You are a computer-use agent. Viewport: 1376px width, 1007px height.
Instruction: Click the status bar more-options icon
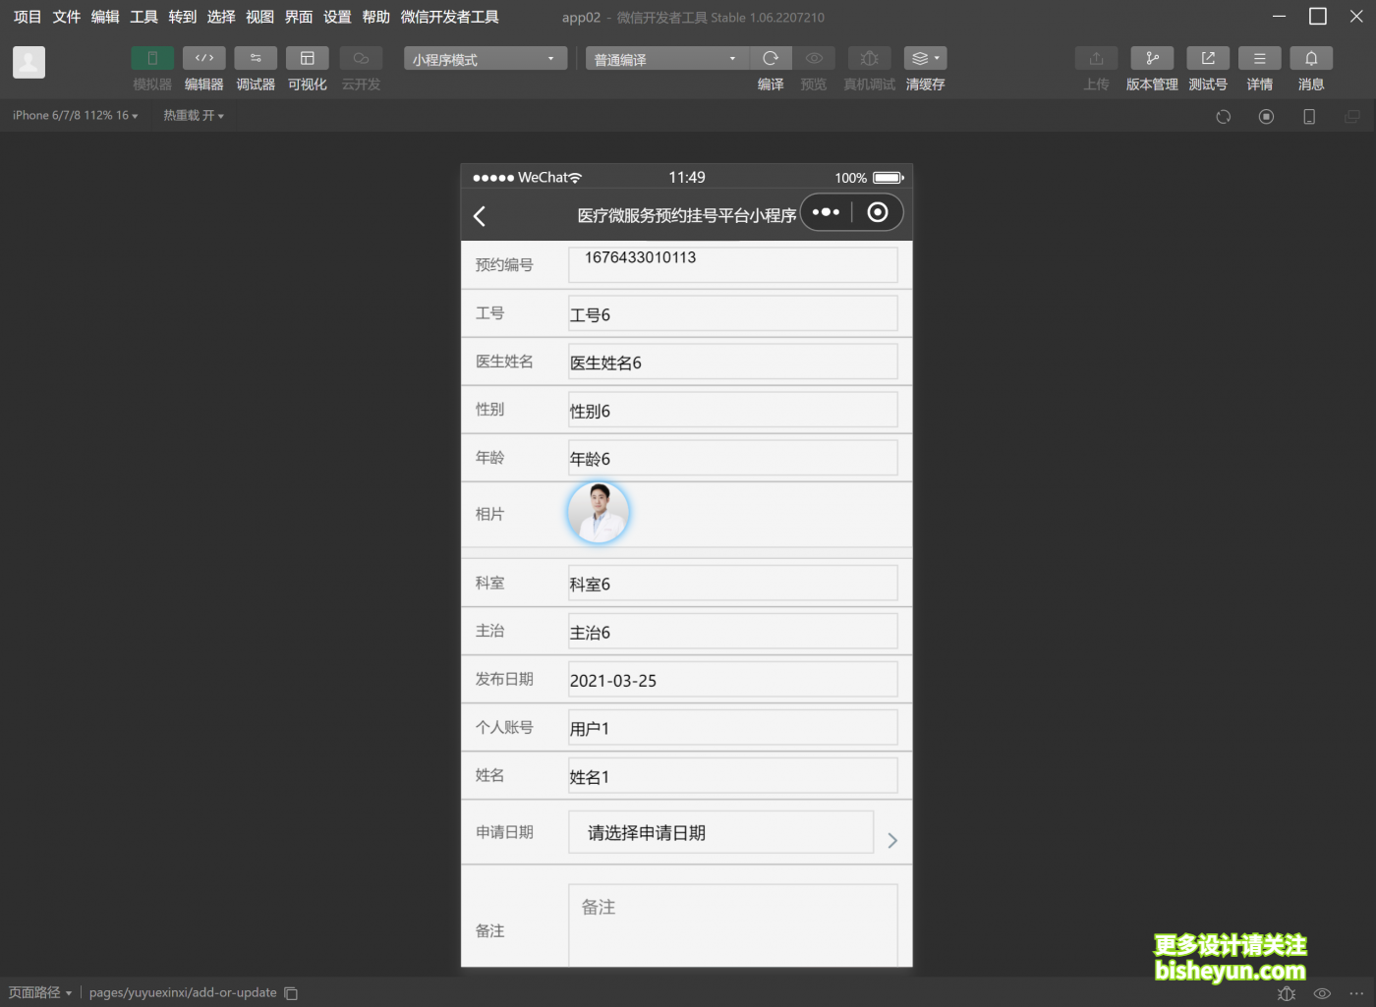[1356, 993]
